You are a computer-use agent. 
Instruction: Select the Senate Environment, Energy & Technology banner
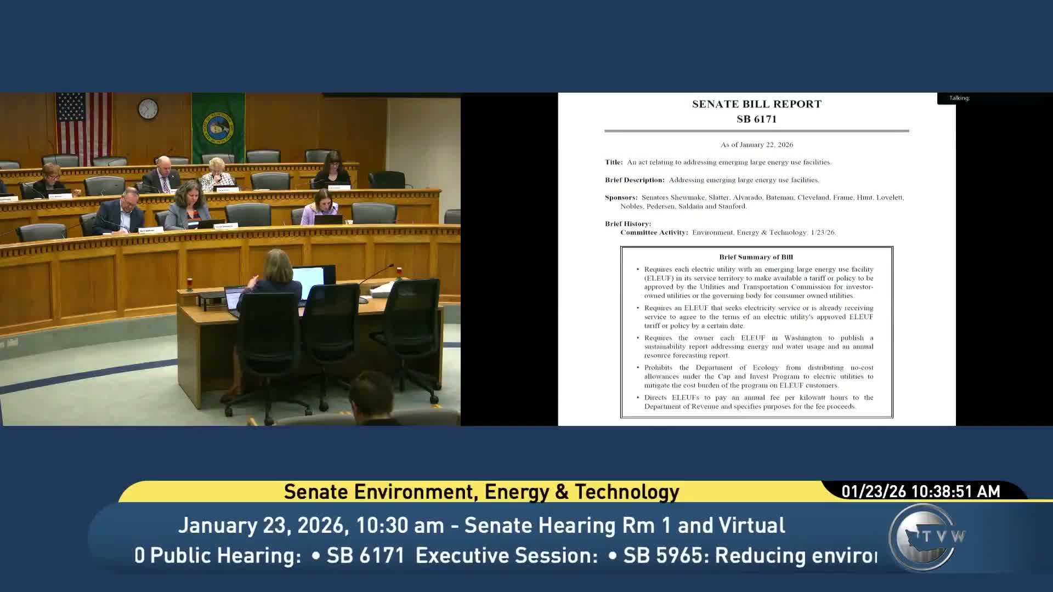(x=482, y=492)
